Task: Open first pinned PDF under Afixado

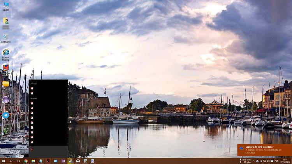Action: (x=48, y=88)
